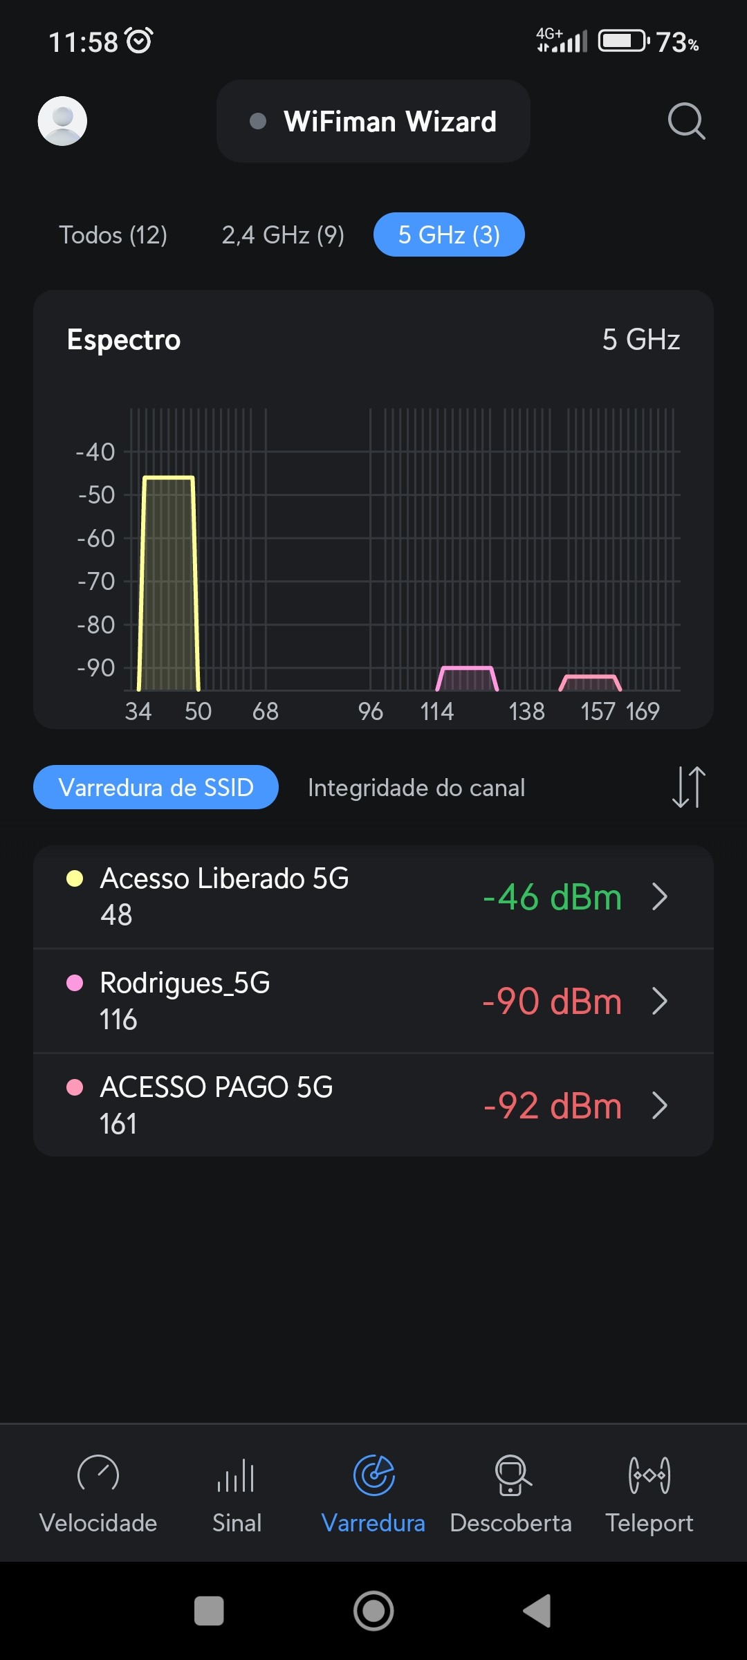Open the Rodrigues_5G network entry

tap(277, 1001)
